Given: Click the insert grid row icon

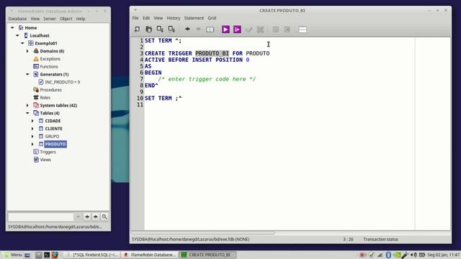Looking at the screenshot, I should pos(275,29).
